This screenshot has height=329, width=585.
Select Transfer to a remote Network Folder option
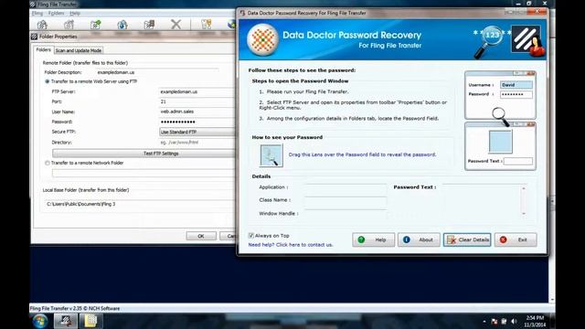click(x=47, y=163)
